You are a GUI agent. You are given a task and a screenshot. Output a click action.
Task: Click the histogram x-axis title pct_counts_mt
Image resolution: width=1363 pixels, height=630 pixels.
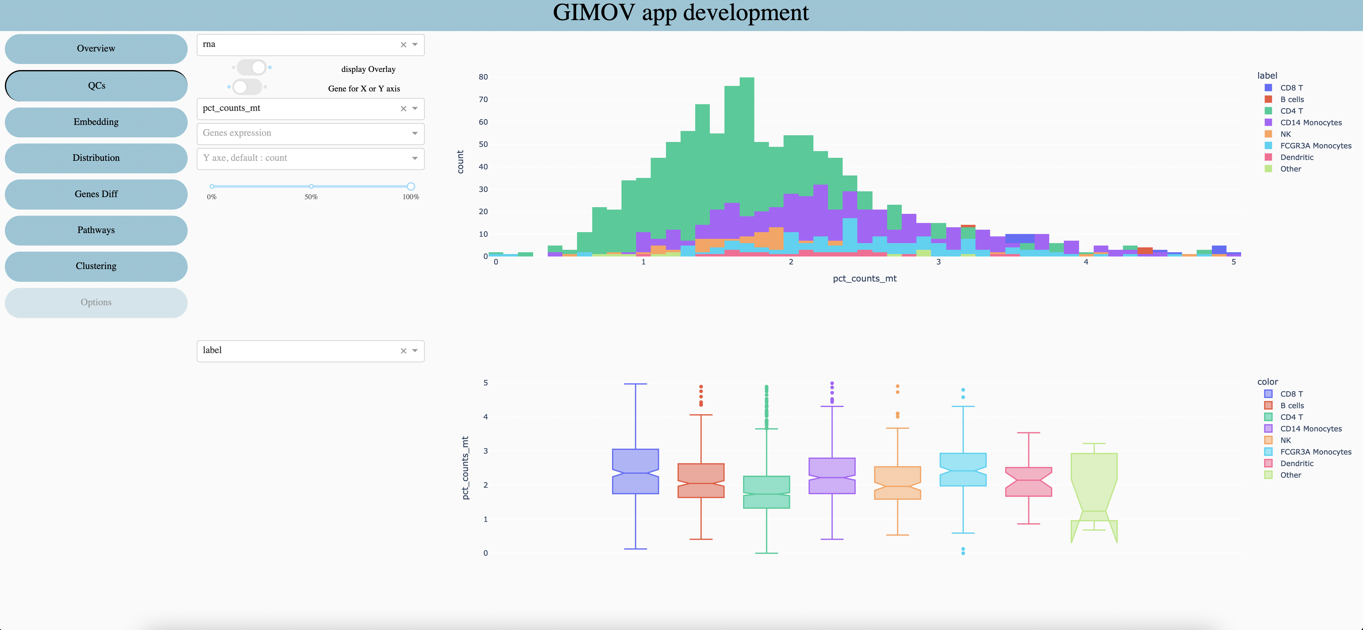click(x=865, y=279)
